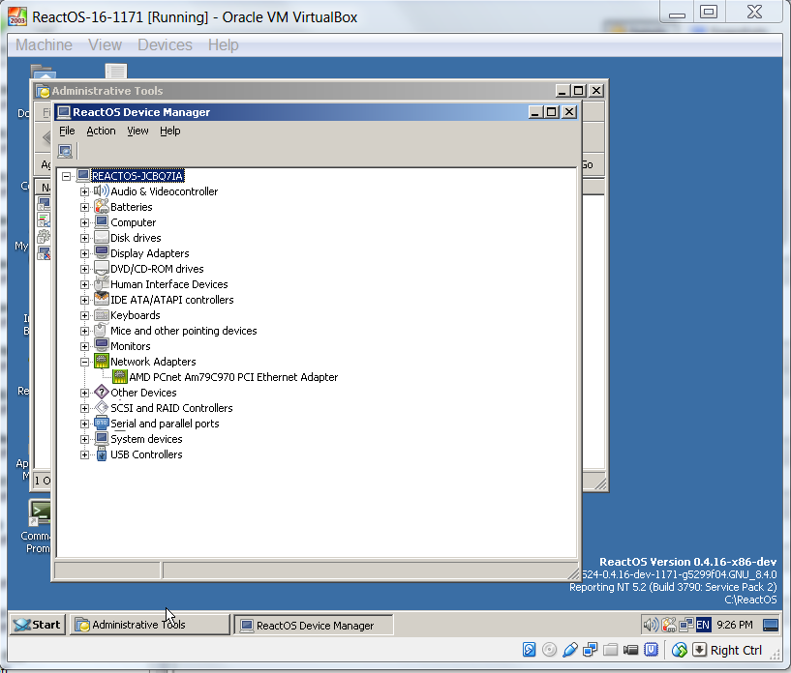Click the Audio & Videocontroller speaker icon
This screenshot has height=673, width=791.
(x=102, y=190)
